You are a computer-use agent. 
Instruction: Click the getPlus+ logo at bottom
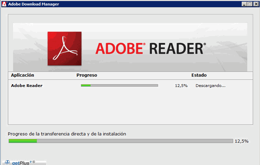(24, 162)
